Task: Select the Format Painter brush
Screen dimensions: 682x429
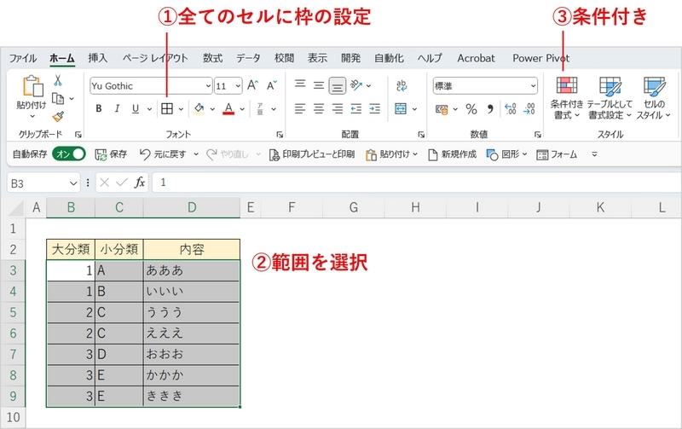Action: pyautogui.click(x=58, y=116)
